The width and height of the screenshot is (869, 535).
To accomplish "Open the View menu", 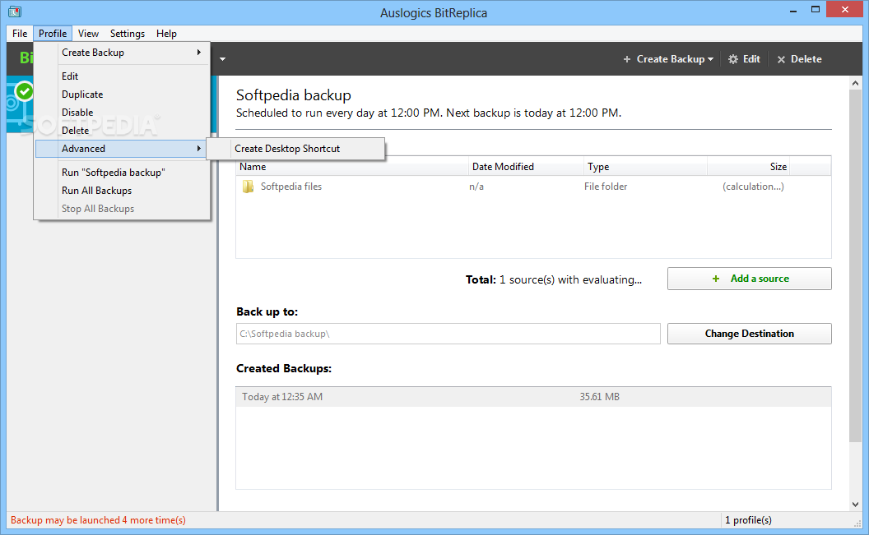I will click(88, 33).
